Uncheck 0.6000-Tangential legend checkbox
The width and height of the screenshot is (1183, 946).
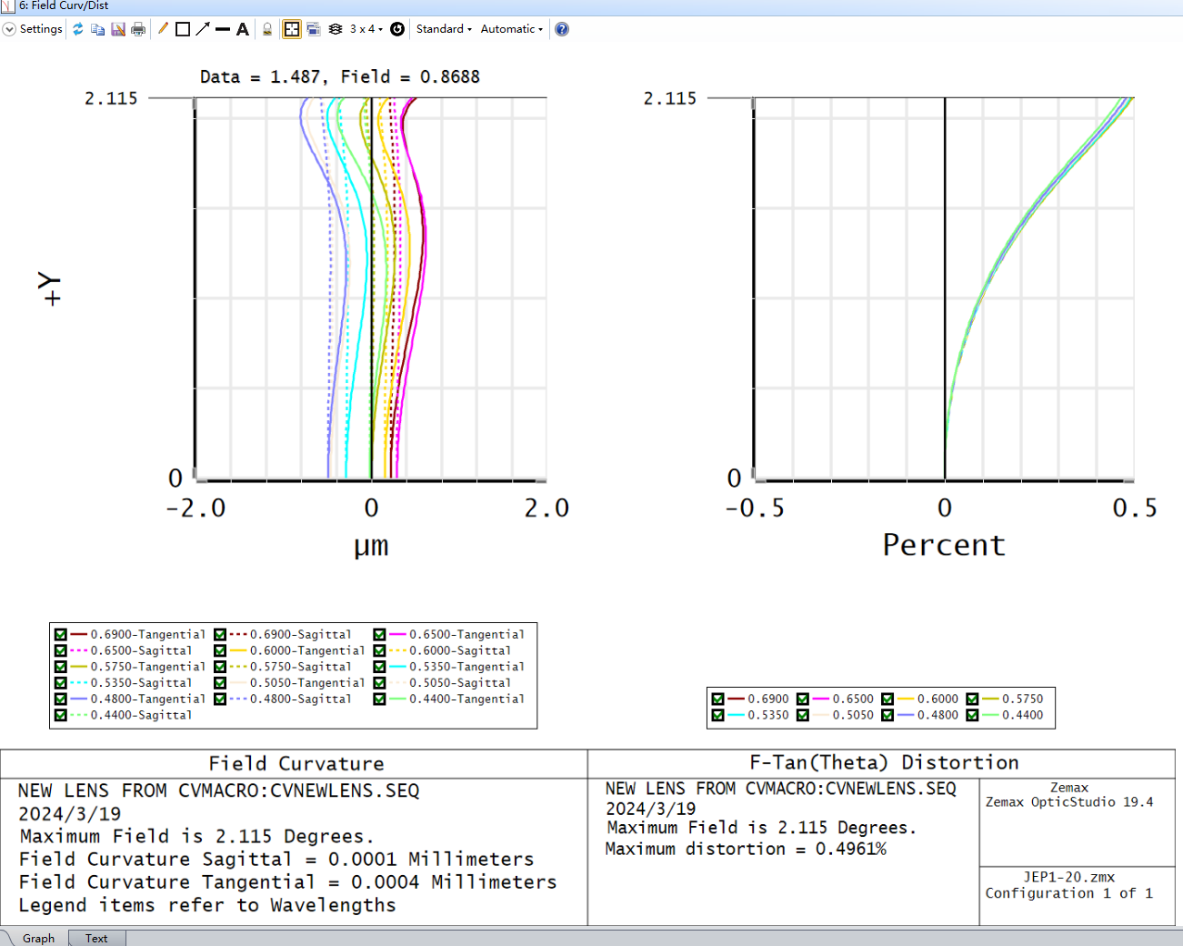(x=220, y=651)
